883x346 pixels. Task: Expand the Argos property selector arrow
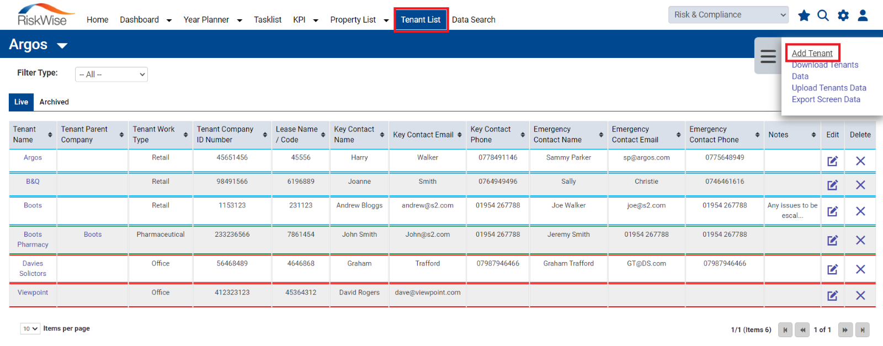pos(62,46)
